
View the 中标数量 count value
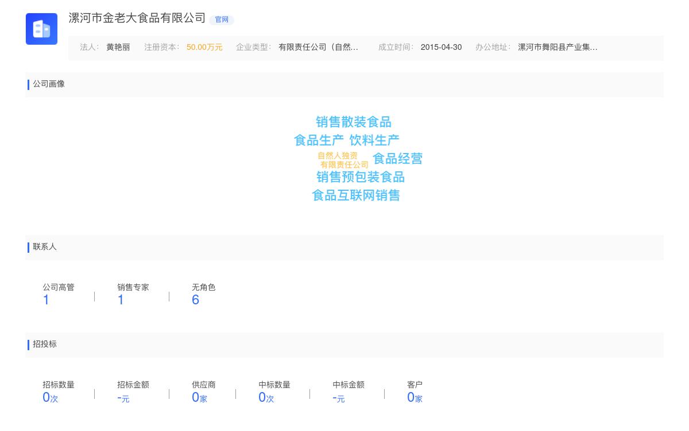click(x=265, y=397)
